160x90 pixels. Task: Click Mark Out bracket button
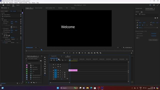(x=70, y=53)
